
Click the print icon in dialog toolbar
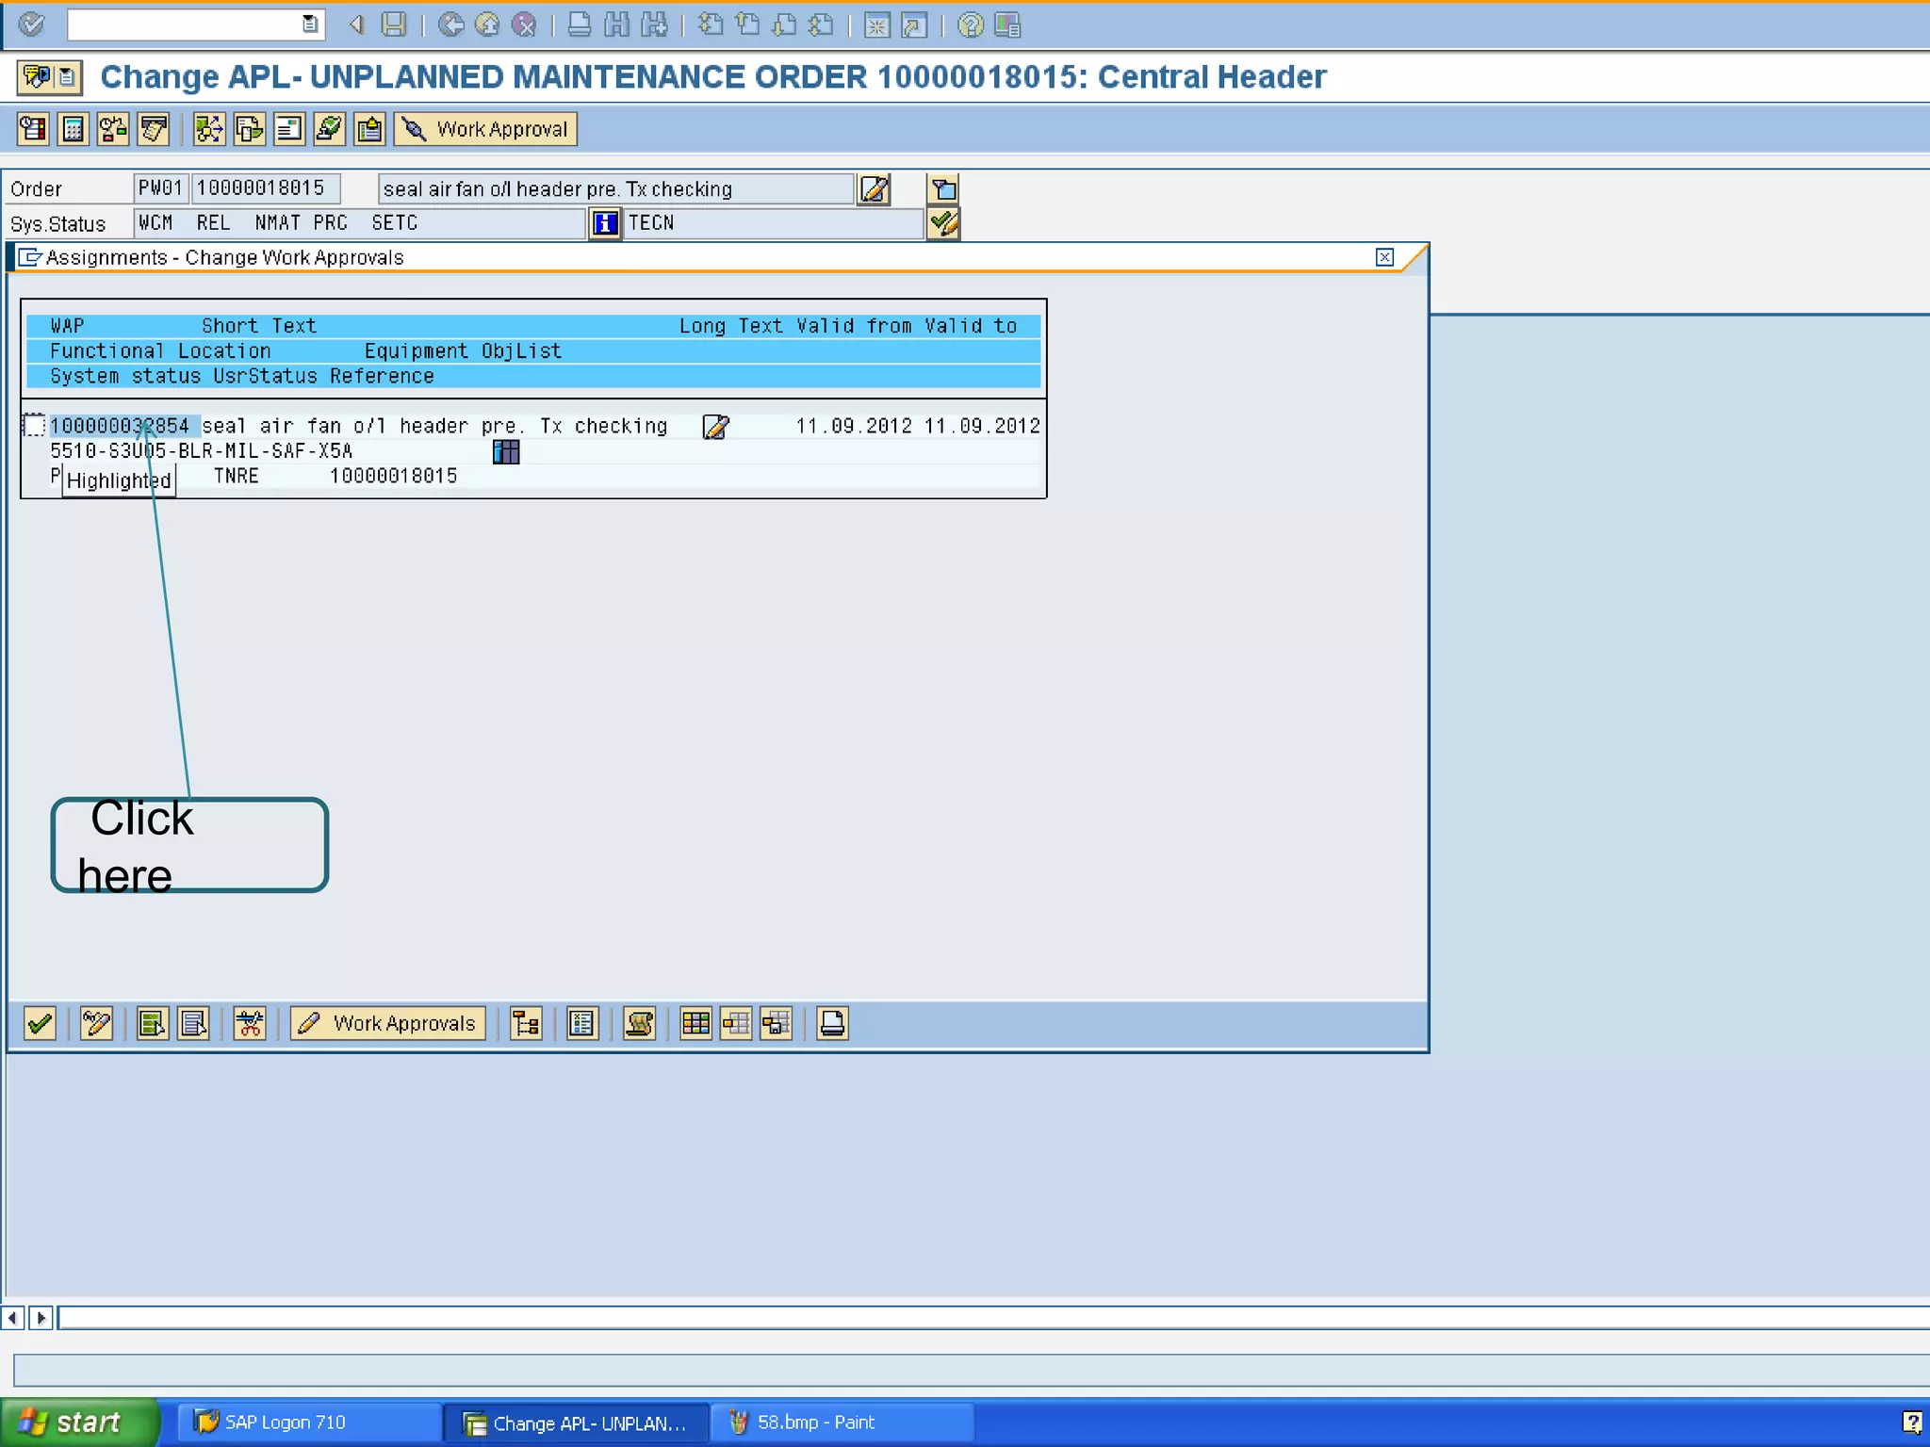click(832, 1023)
